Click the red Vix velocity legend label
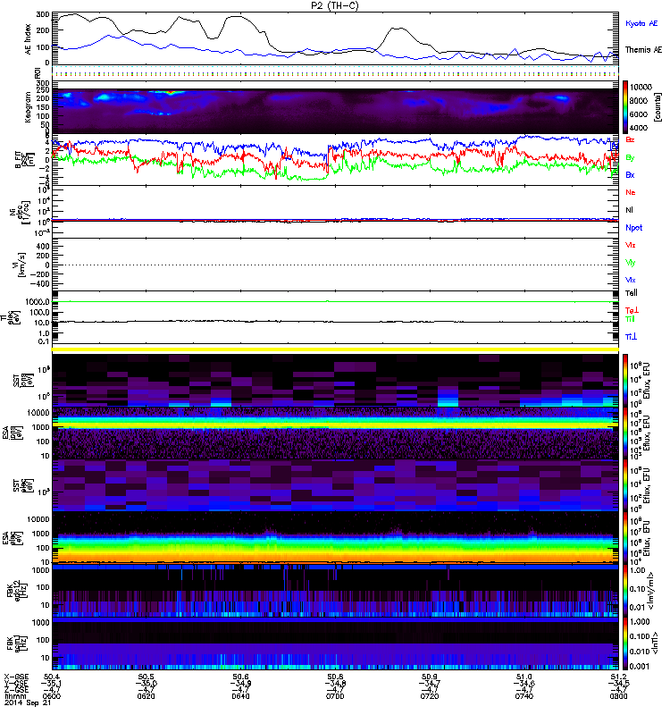 pyautogui.click(x=630, y=245)
